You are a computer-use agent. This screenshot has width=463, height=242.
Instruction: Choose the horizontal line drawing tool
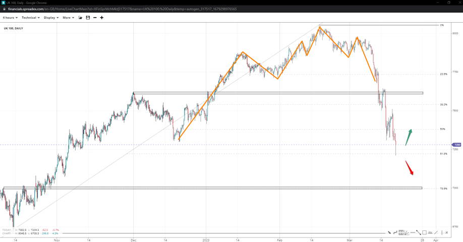coord(413,232)
